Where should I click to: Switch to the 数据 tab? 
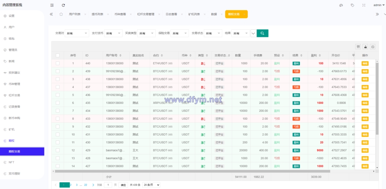tap(214, 14)
